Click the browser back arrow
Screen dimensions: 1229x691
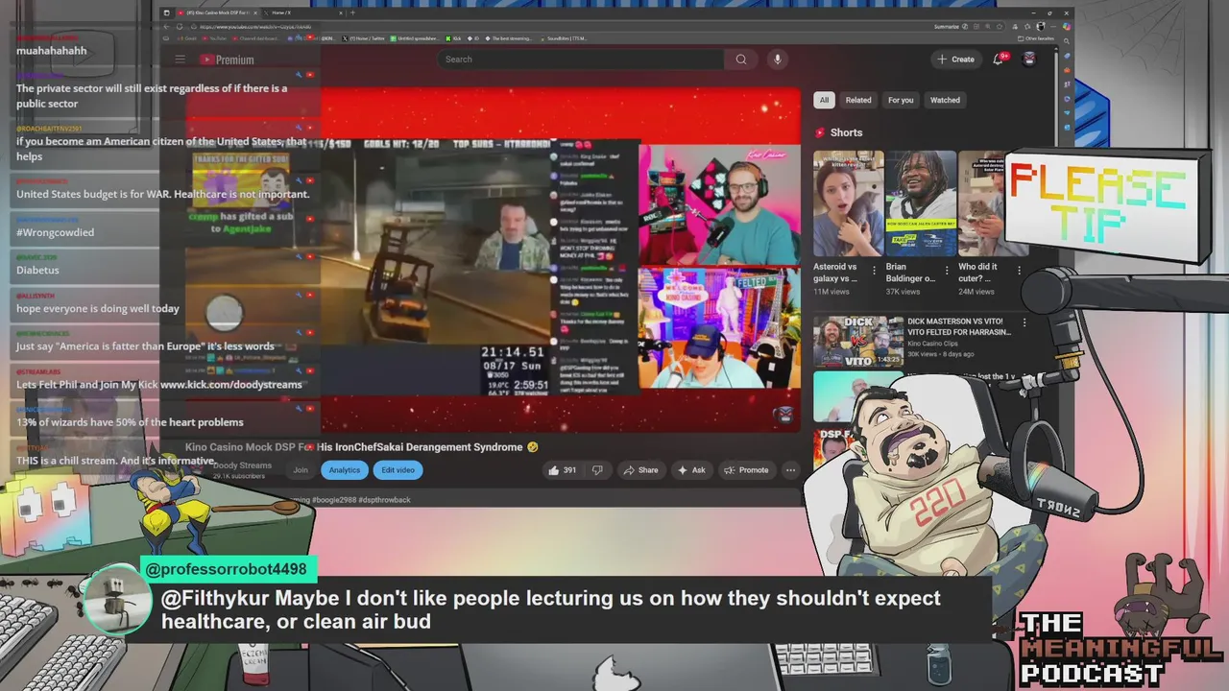pos(166,27)
